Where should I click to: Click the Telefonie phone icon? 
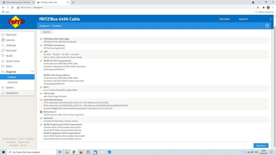point(3,45)
